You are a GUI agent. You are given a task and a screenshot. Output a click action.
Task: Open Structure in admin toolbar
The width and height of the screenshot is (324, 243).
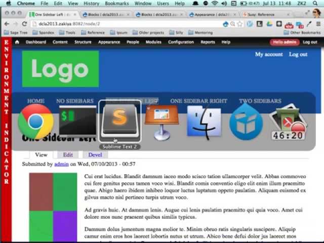click(83, 42)
